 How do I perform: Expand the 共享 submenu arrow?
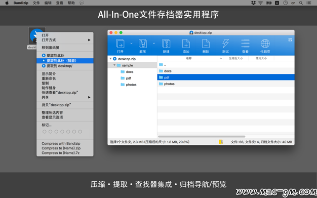89,97
